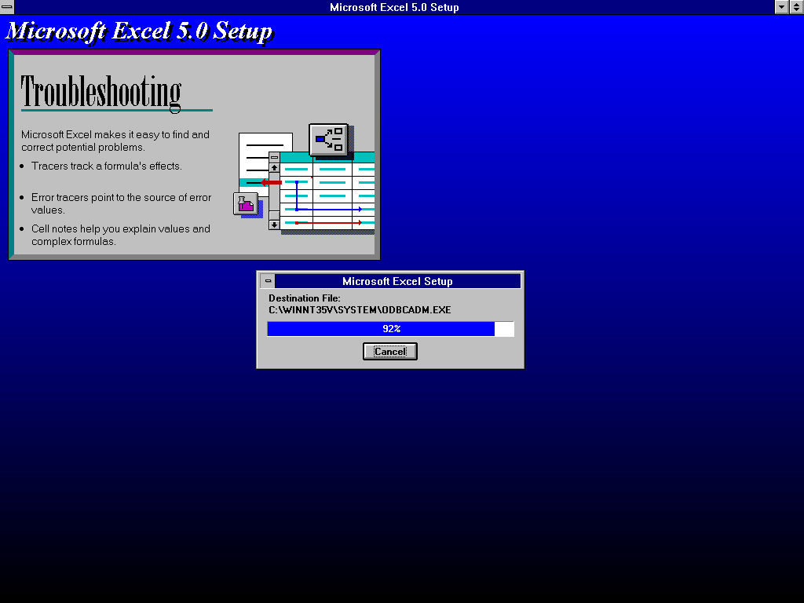
Task: Click the maximize/restore arrows of the setup window
Action: tap(796, 6)
